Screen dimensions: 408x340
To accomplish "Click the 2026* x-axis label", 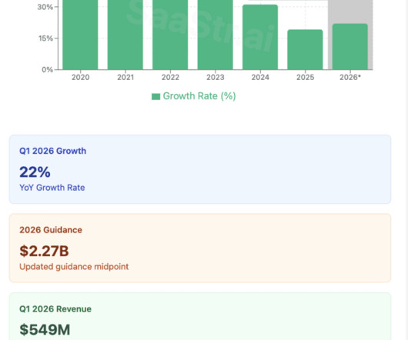I will pos(350,78).
